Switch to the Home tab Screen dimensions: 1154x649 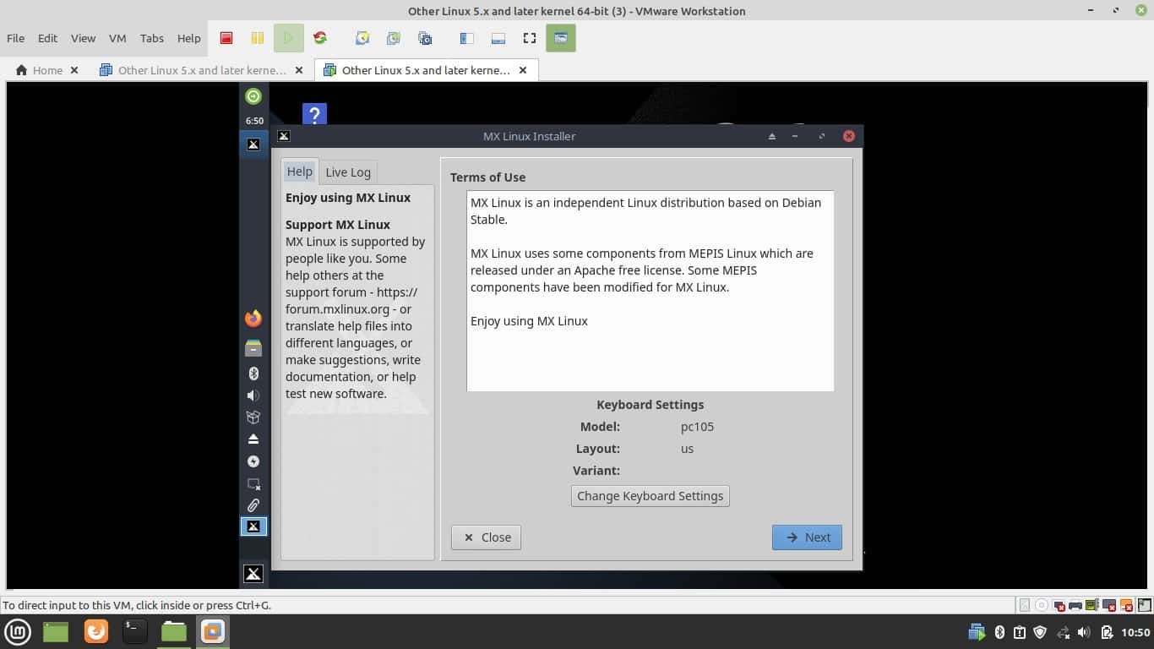[x=46, y=70]
